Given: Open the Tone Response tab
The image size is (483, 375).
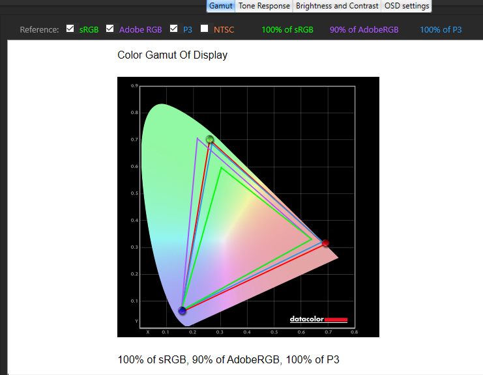Looking at the screenshot, I should click(x=264, y=6).
